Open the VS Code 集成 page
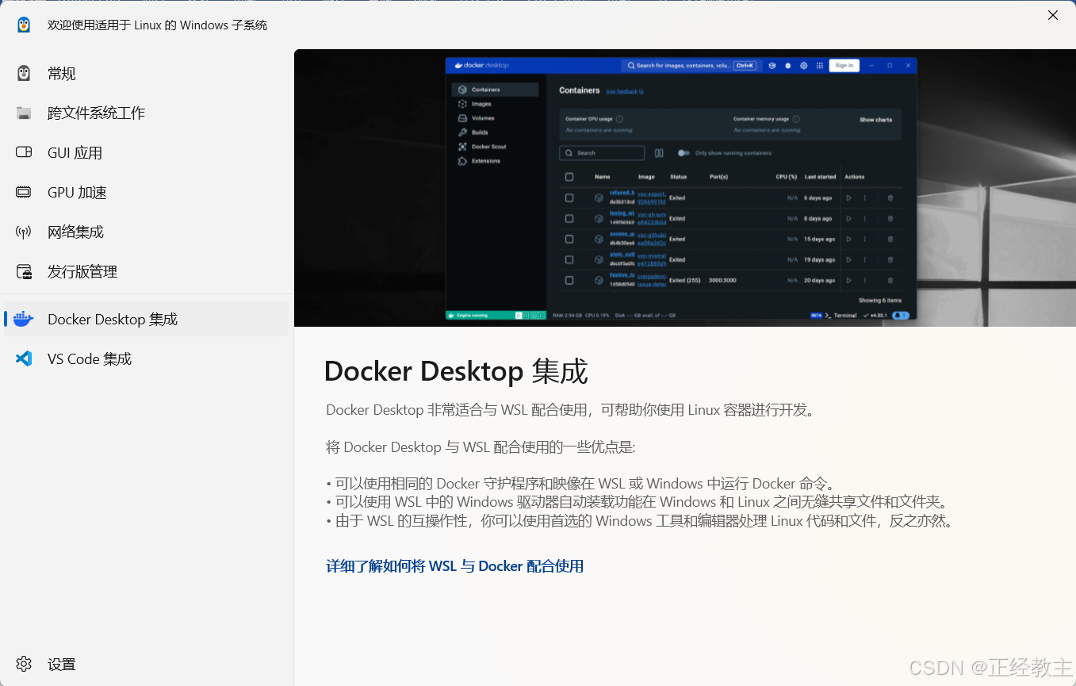The height and width of the screenshot is (686, 1076). pos(90,358)
